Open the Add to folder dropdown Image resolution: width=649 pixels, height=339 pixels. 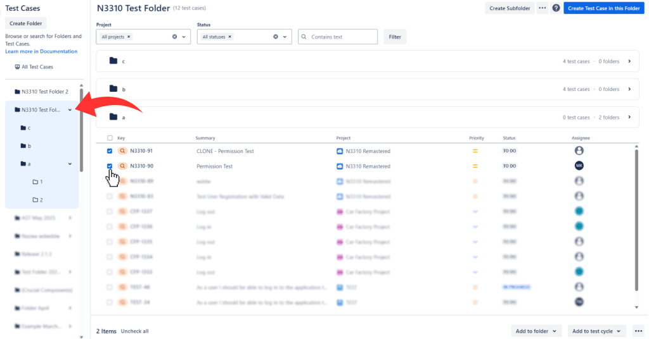tap(536, 331)
